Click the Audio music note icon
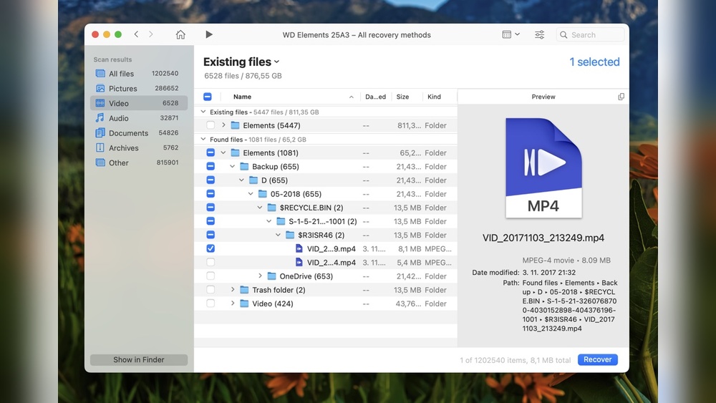Screen dimensions: 716x403 click(100, 118)
